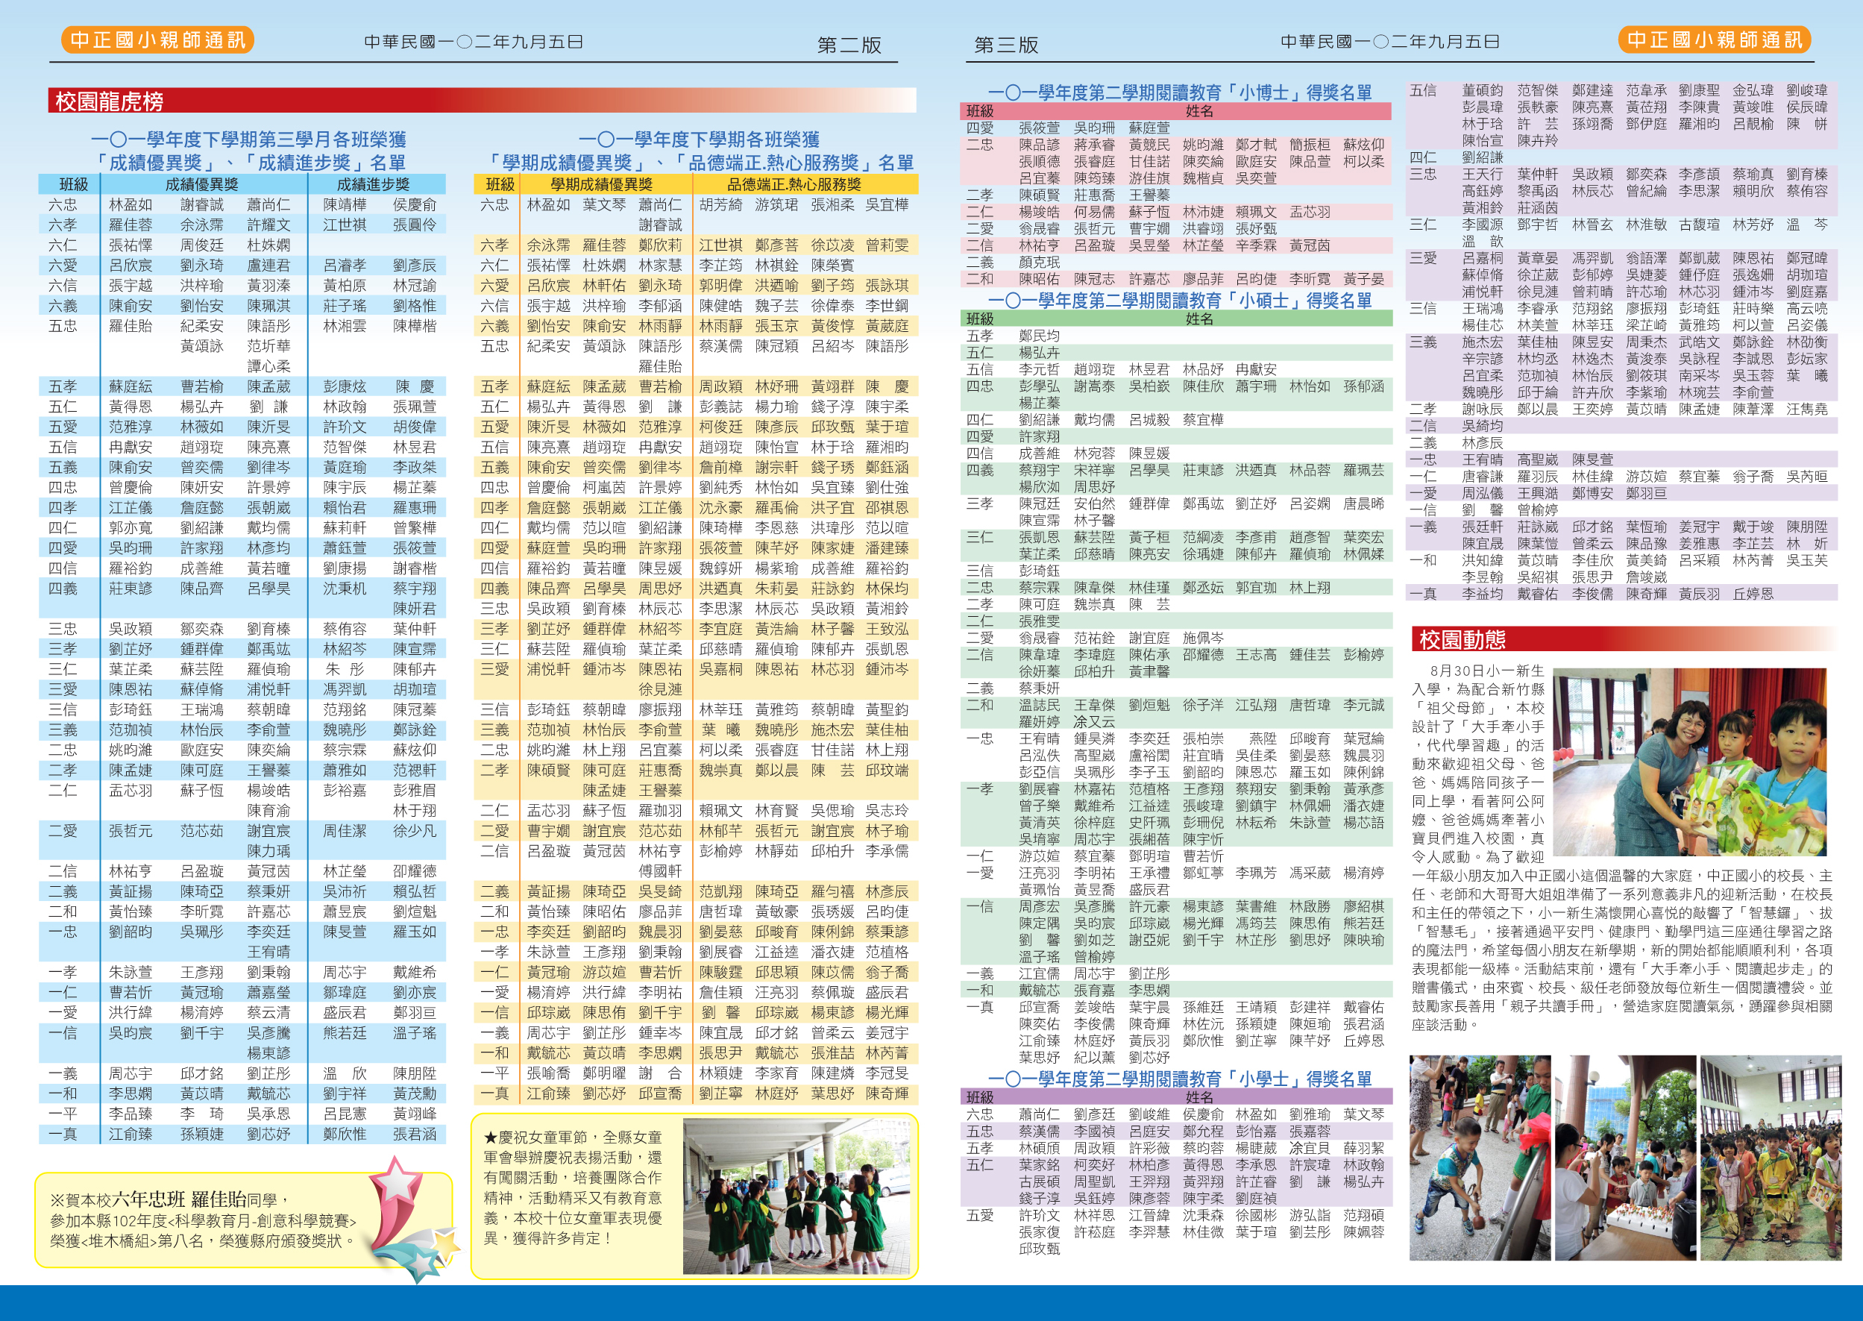Click the name 呂昆憲 in 成績進步獎 column
The width and height of the screenshot is (1863, 1321).
point(344,1114)
